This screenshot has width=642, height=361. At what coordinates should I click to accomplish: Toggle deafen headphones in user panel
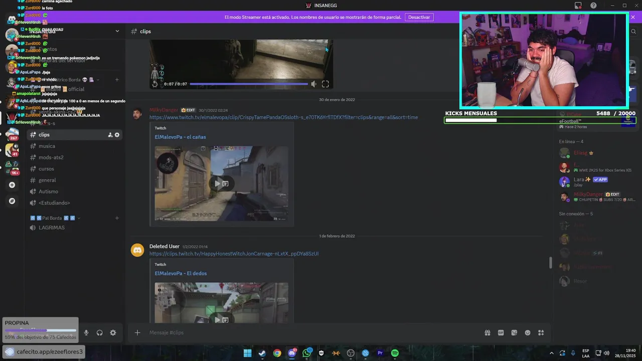coord(100,333)
